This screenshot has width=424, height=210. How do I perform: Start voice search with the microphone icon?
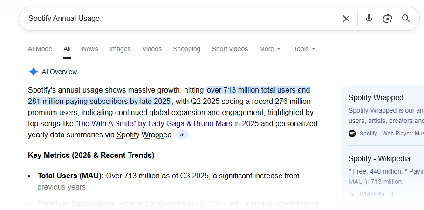pyautogui.click(x=369, y=19)
